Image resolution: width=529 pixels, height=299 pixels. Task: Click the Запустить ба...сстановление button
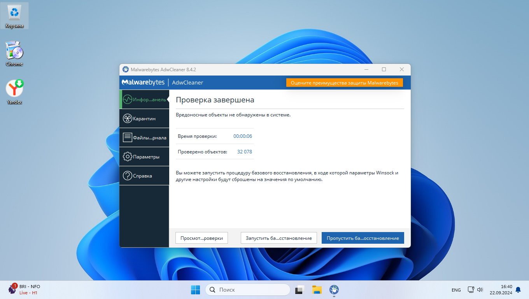click(279, 238)
